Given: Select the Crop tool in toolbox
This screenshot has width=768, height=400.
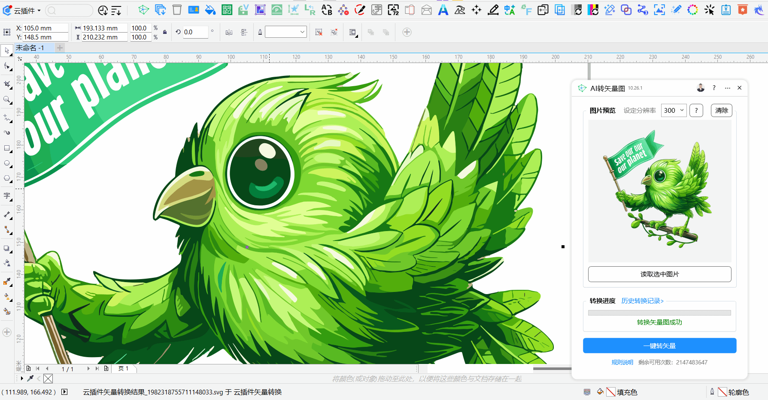Looking at the screenshot, I should click(7, 84).
